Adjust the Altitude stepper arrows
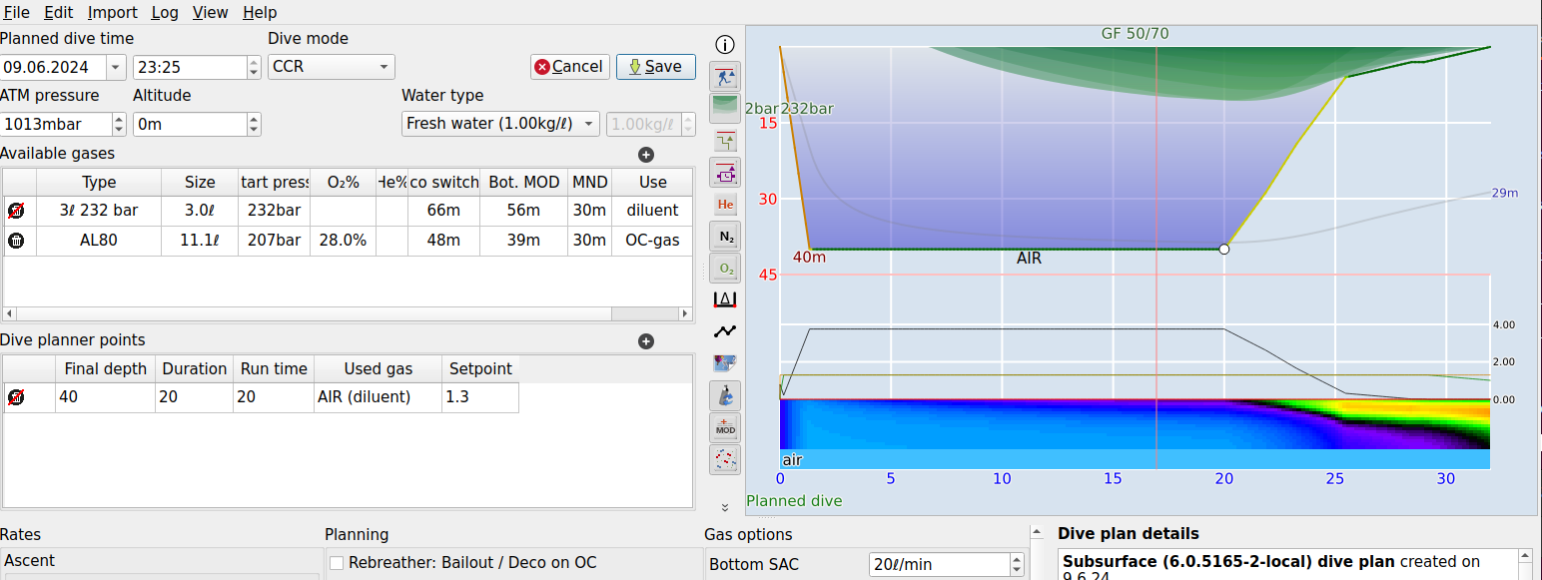The height and width of the screenshot is (580, 1542). 254,124
